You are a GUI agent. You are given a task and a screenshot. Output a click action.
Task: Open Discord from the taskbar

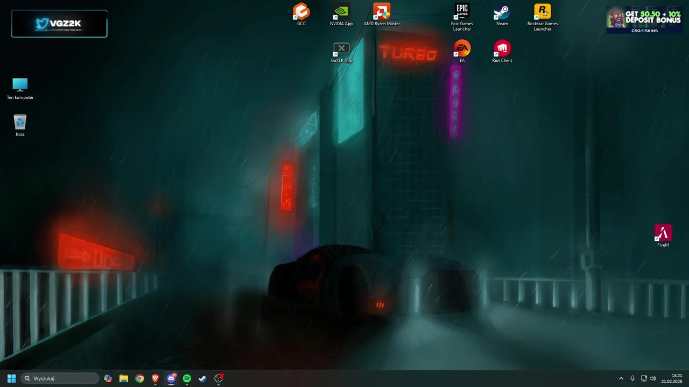click(171, 378)
